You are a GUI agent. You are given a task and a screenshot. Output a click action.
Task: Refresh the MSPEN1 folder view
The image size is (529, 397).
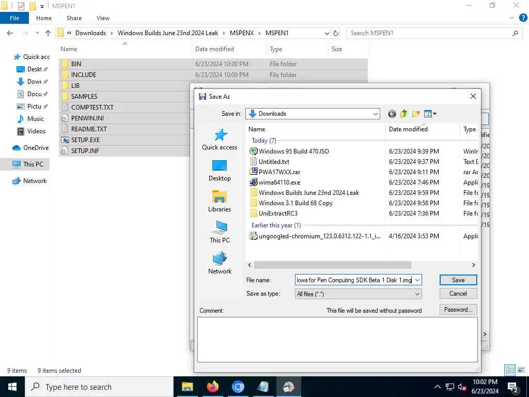(x=336, y=33)
